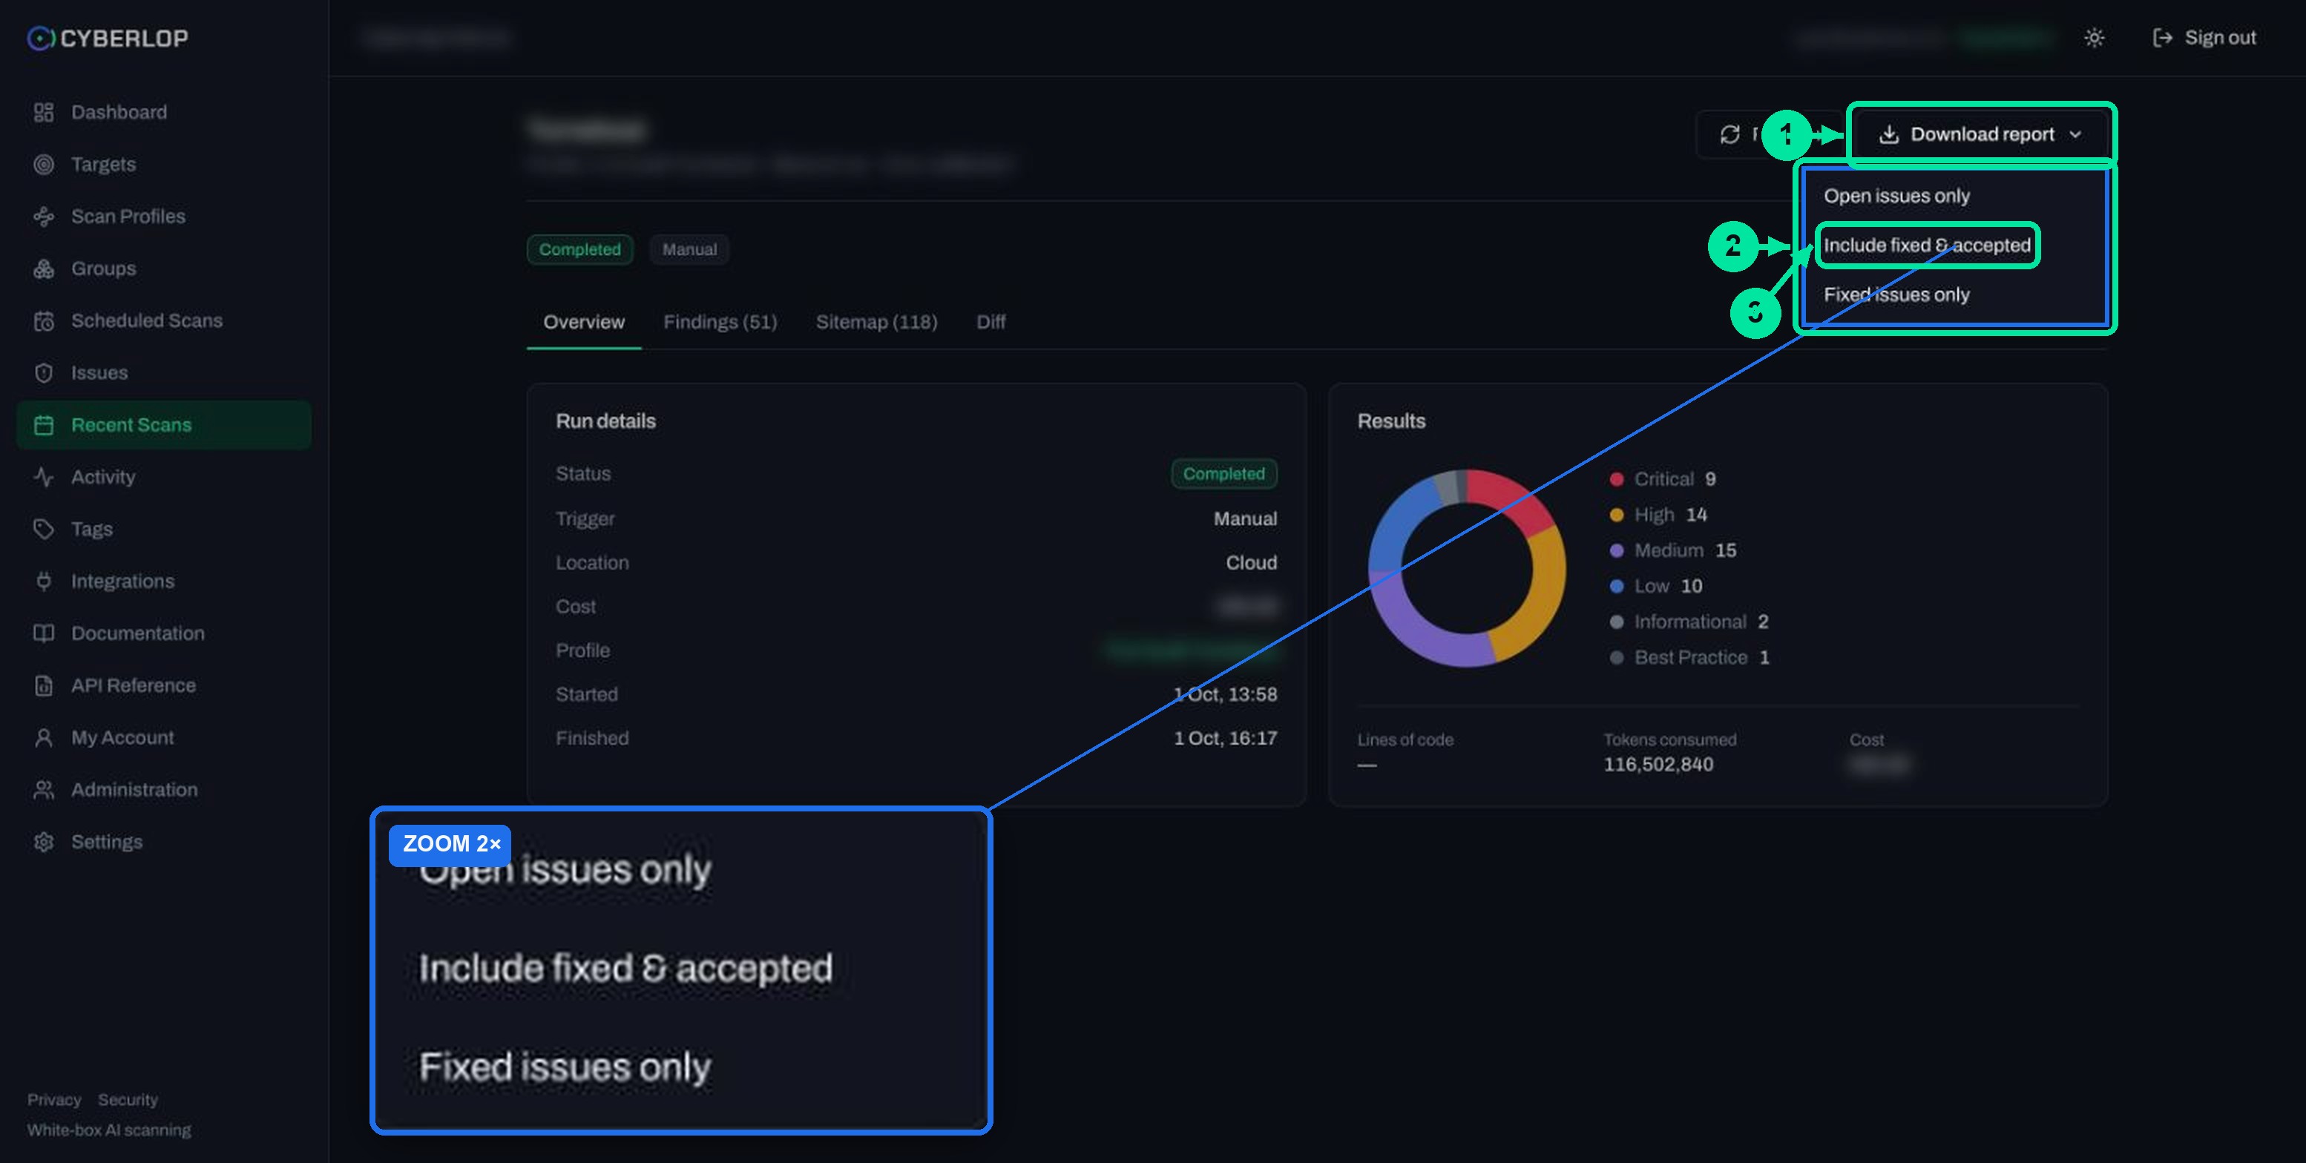Select the Recent Scans calendar icon
2306x1163 pixels.
click(43, 425)
